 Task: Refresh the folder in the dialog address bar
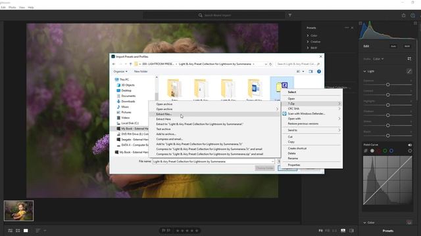[x=270, y=64]
